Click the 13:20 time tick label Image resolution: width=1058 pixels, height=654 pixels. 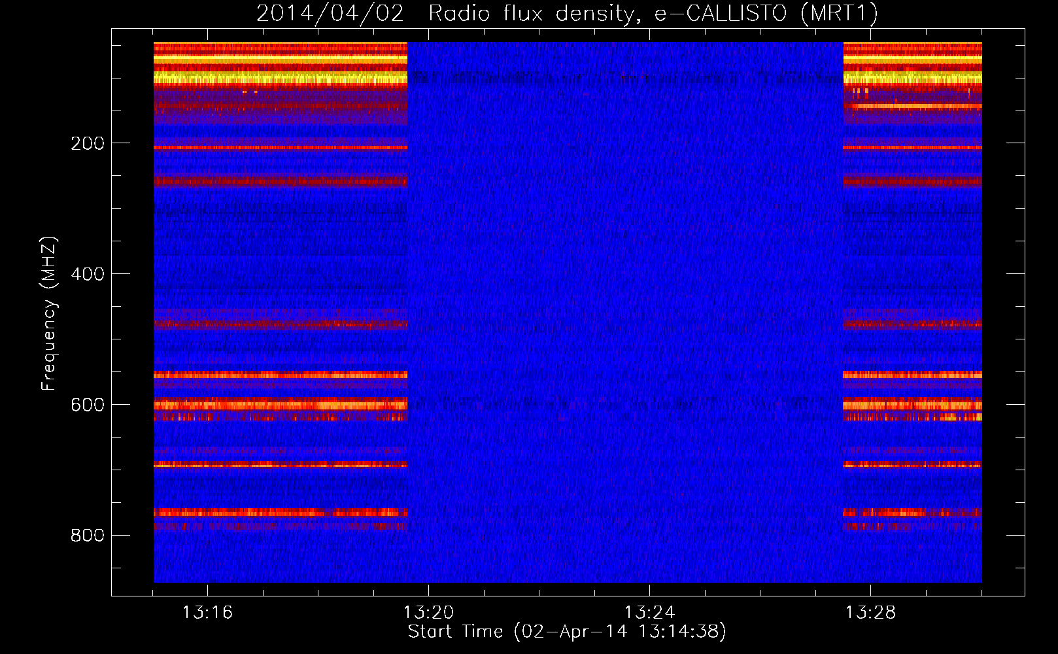pyautogui.click(x=428, y=612)
